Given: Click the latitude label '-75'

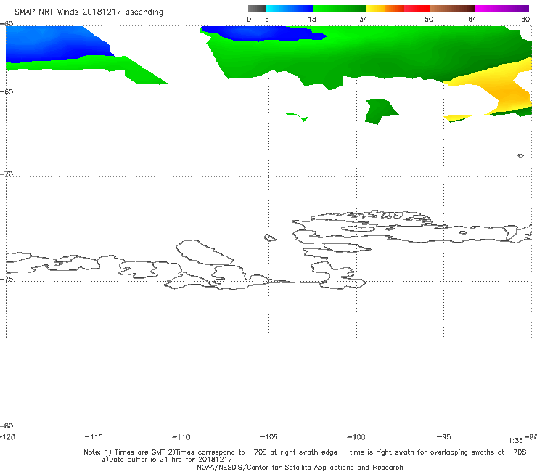Looking at the screenshot, I should 7,279.
